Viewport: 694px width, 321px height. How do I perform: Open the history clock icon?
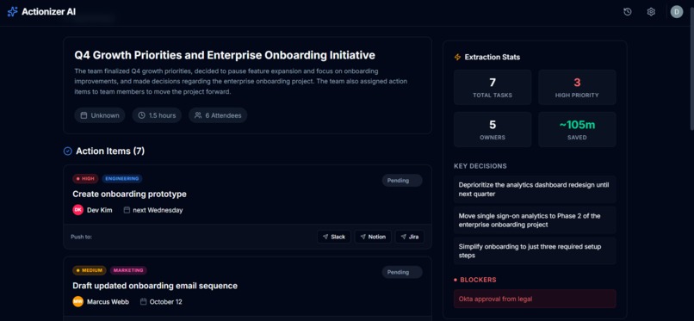tap(627, 12)
